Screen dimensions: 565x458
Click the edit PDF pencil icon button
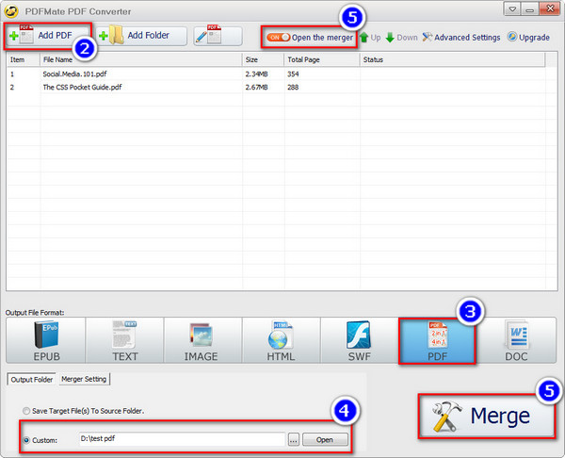click(218, 36)
